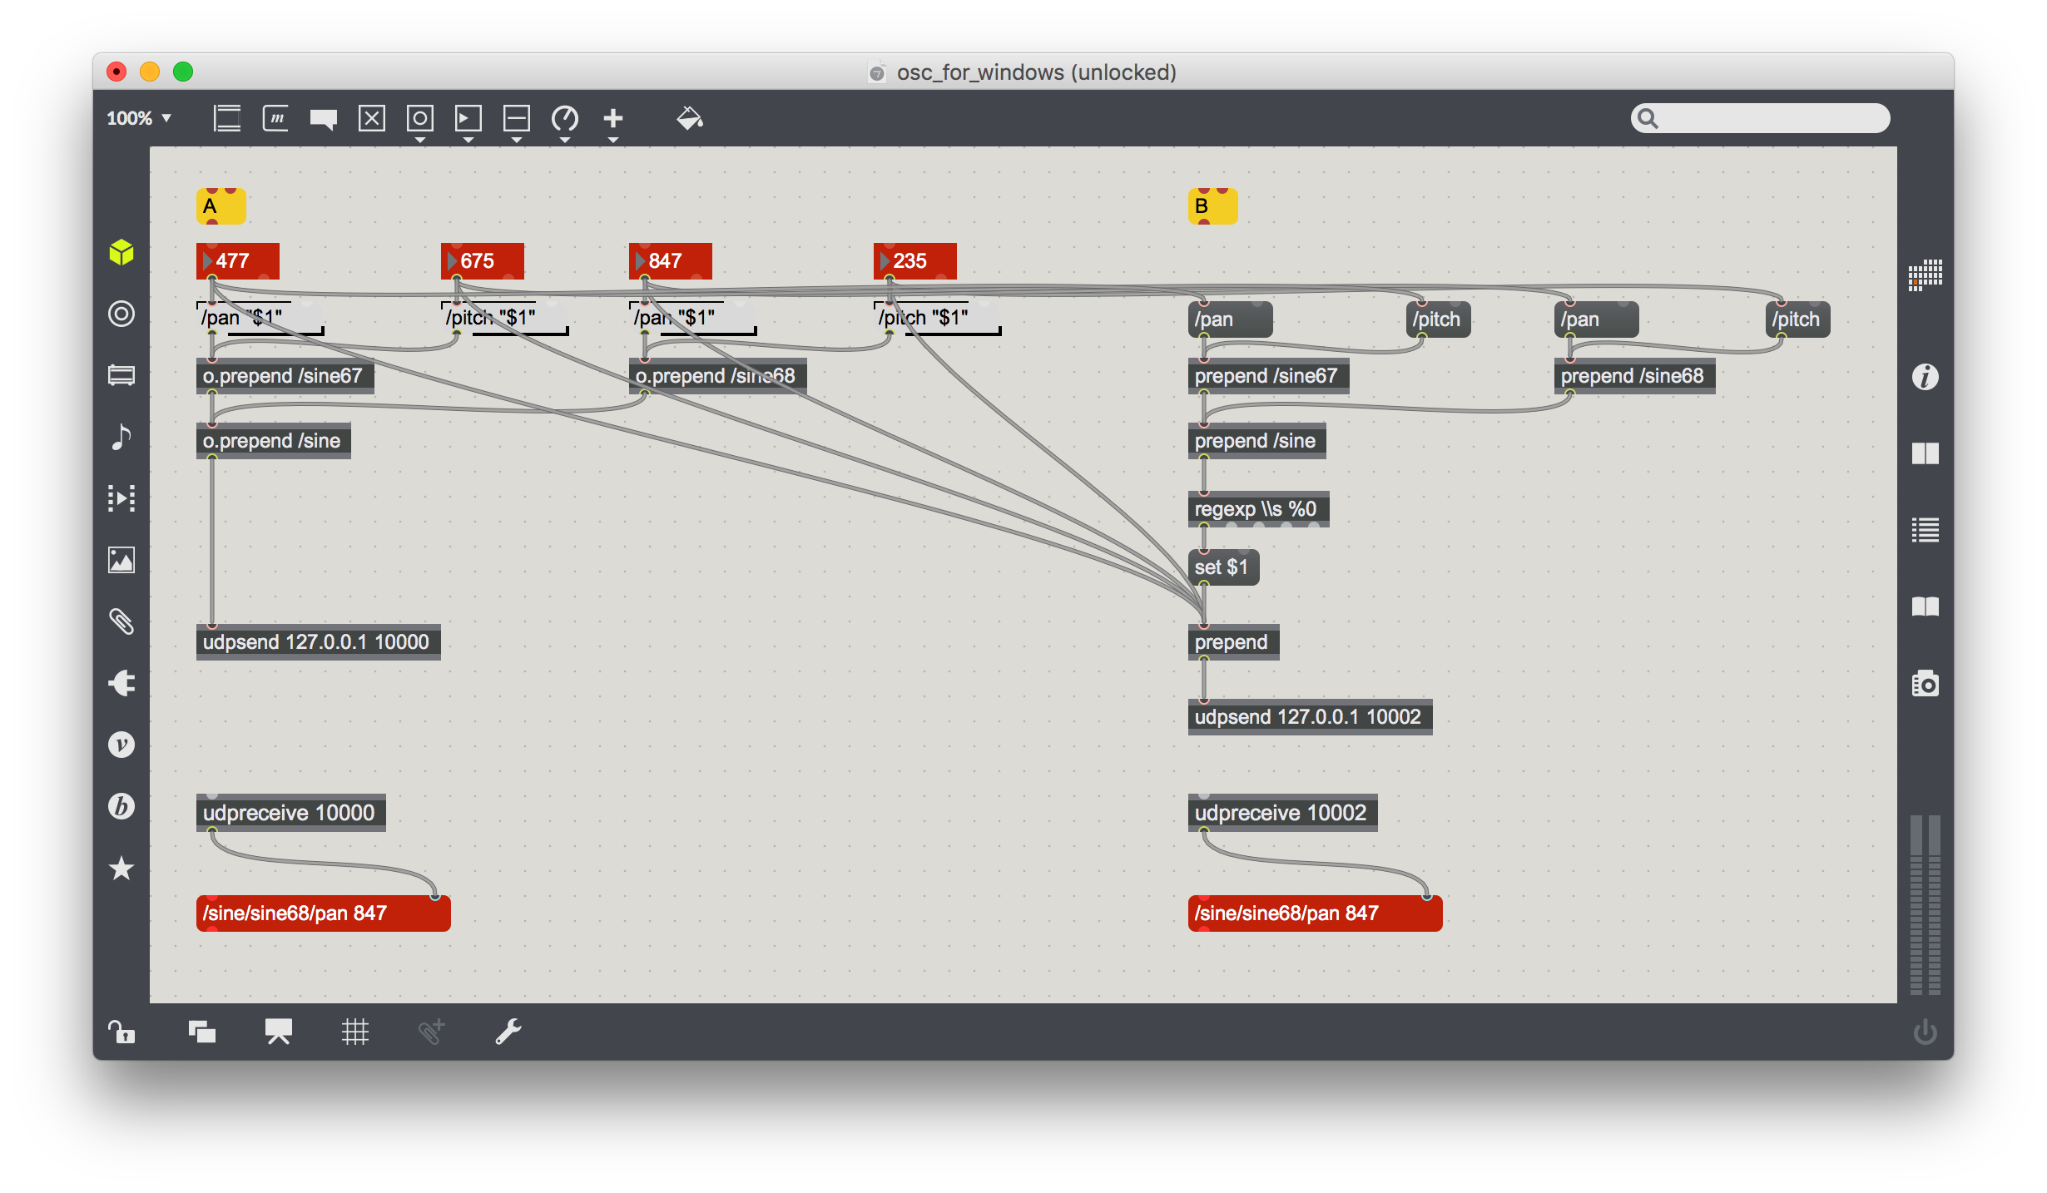The width and height of the screenshot is (2047, 1193).
Task: Click the red message box under udpreceive 10002
Action: 1316,913
